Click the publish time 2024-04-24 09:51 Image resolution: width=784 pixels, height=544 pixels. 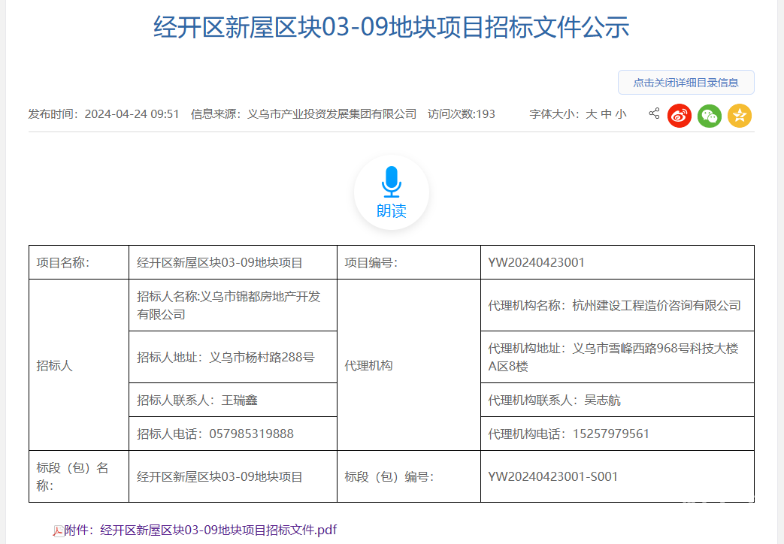tap(132, 114)
